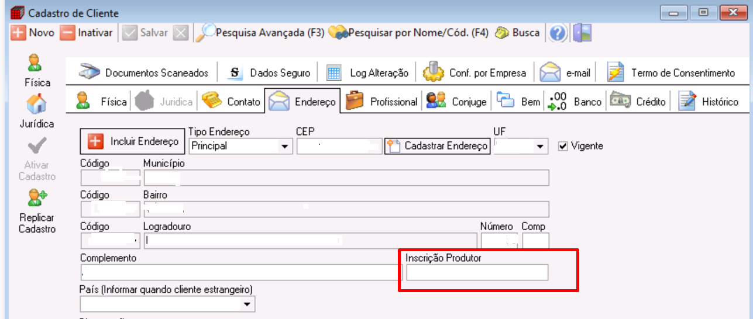The image size is (753, 319).
Task: Expand the Tipo Endereço dropdown
Action: [285, 146]
